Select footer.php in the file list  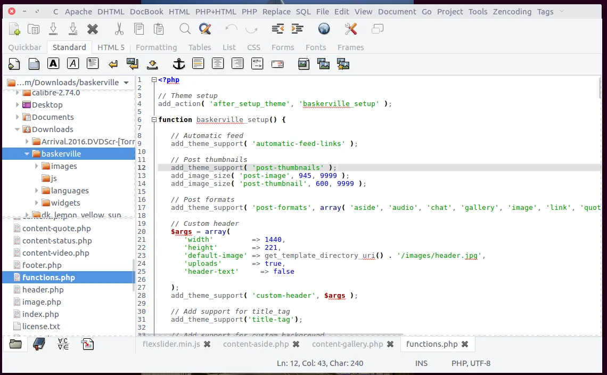pyautogui.click(x=40, y=265)
